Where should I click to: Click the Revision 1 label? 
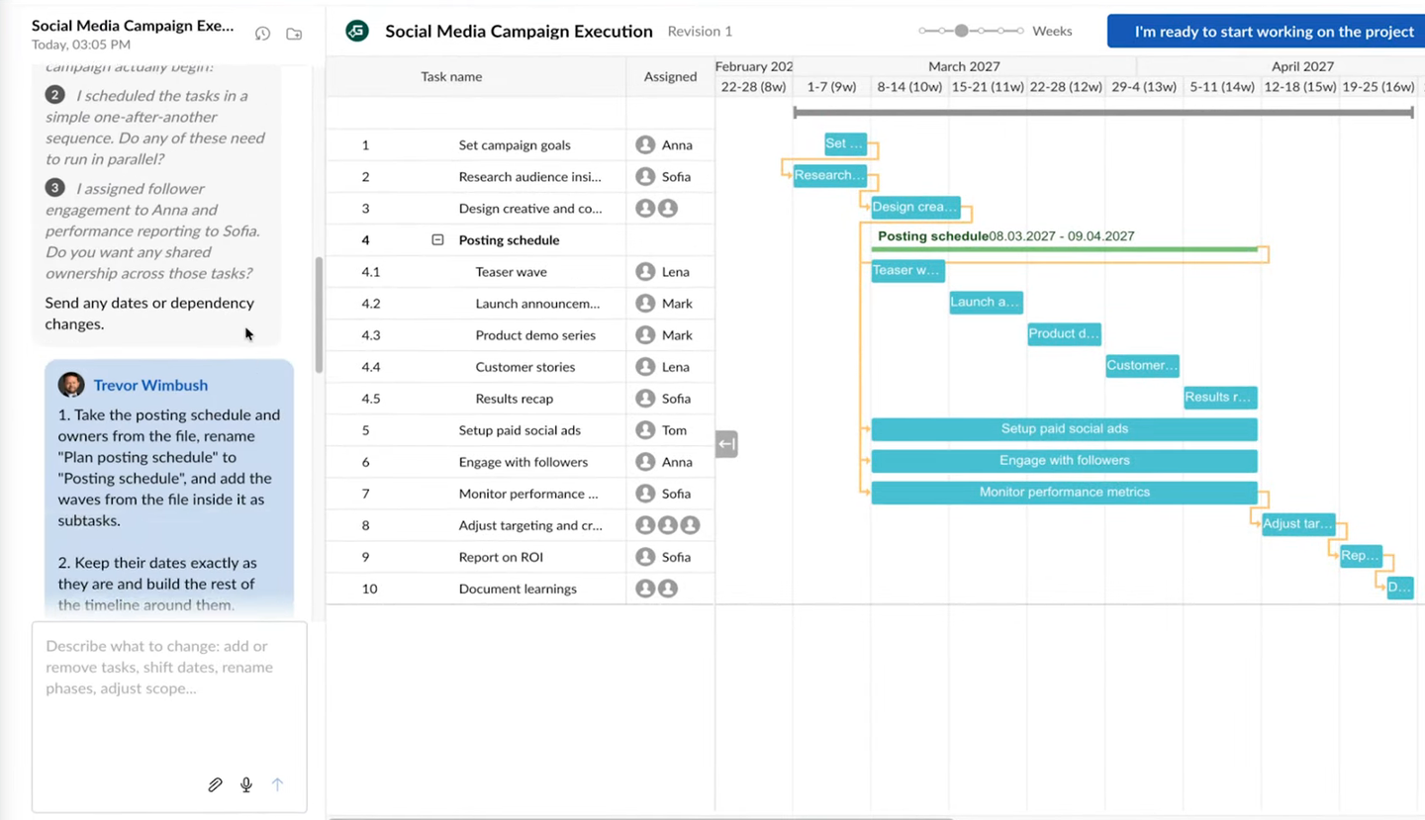click(700, 32)
